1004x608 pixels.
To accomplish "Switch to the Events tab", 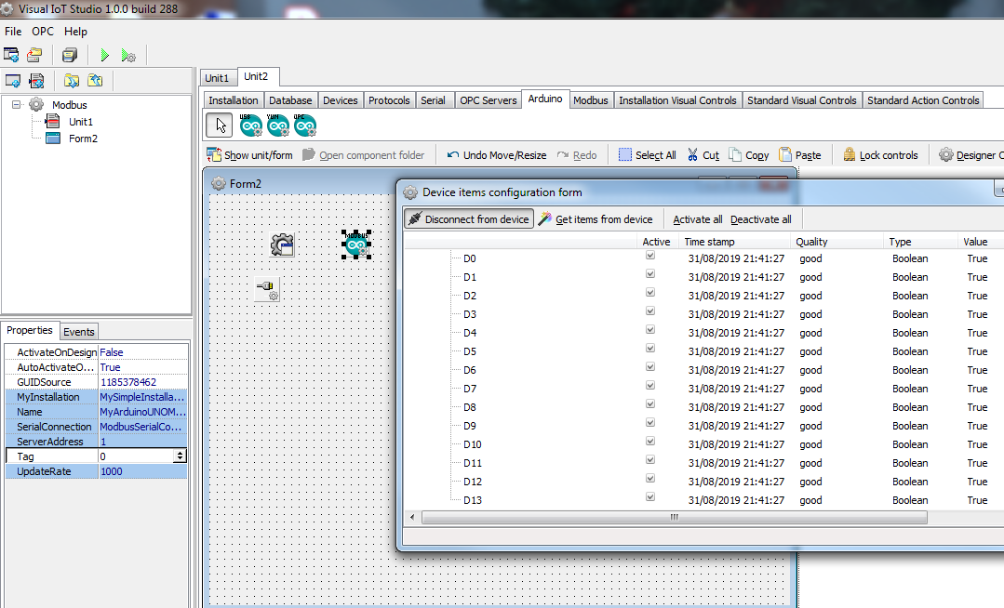I will [x=79, y=332].
